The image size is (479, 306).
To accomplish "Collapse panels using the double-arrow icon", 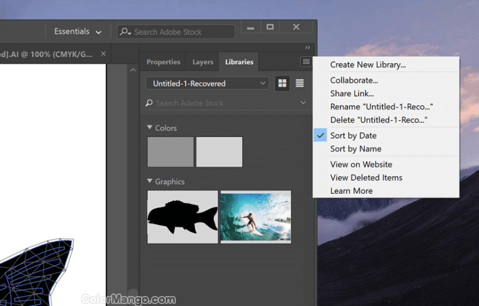I will [x=307, y=47].
